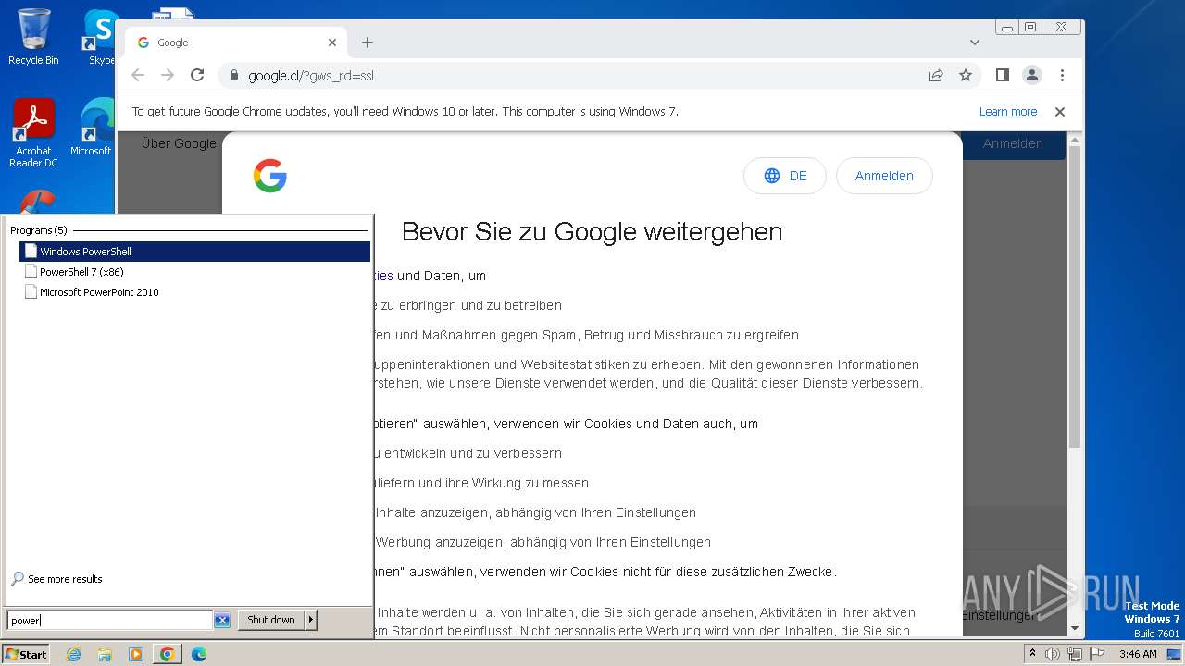The image size is (1185, 666).
Task: Expand the Shut down options arrow
Action: [312, 620]
